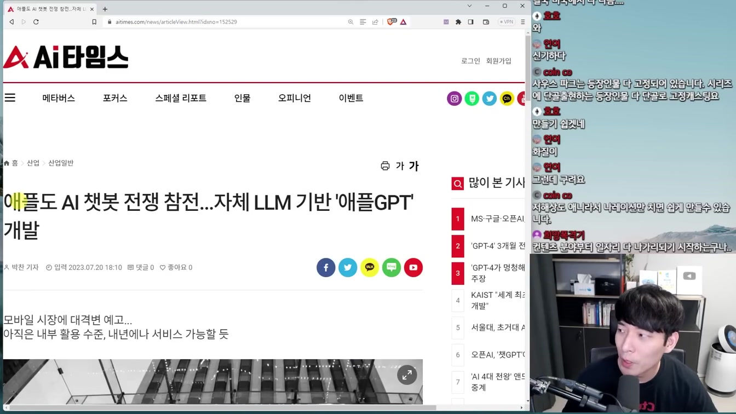The image size is (736, 414).
Task: Open the Brave Shields lion icon
Action: tap(391, 22)
